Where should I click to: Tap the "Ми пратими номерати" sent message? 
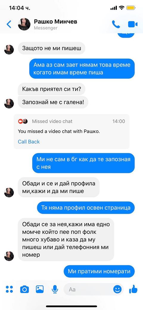pyautogui.click(x=99, y=271)
